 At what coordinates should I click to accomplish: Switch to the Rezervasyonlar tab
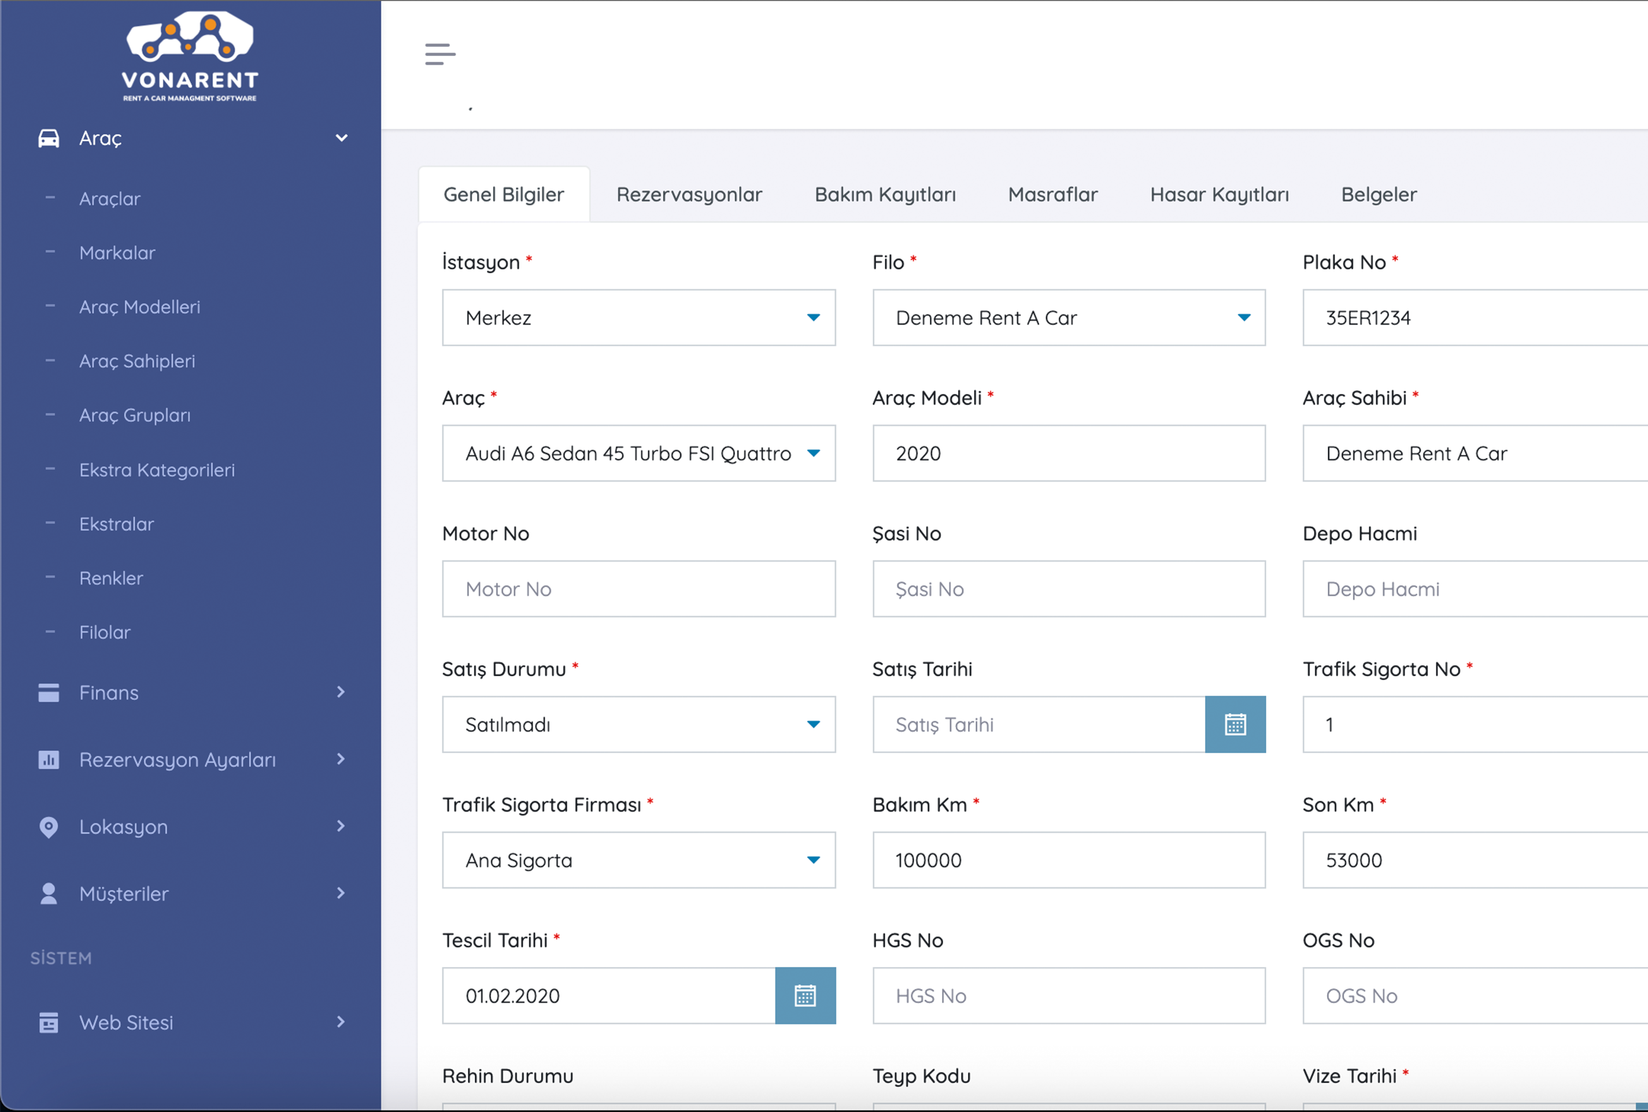pyautogui.click(x=689, y=194)
